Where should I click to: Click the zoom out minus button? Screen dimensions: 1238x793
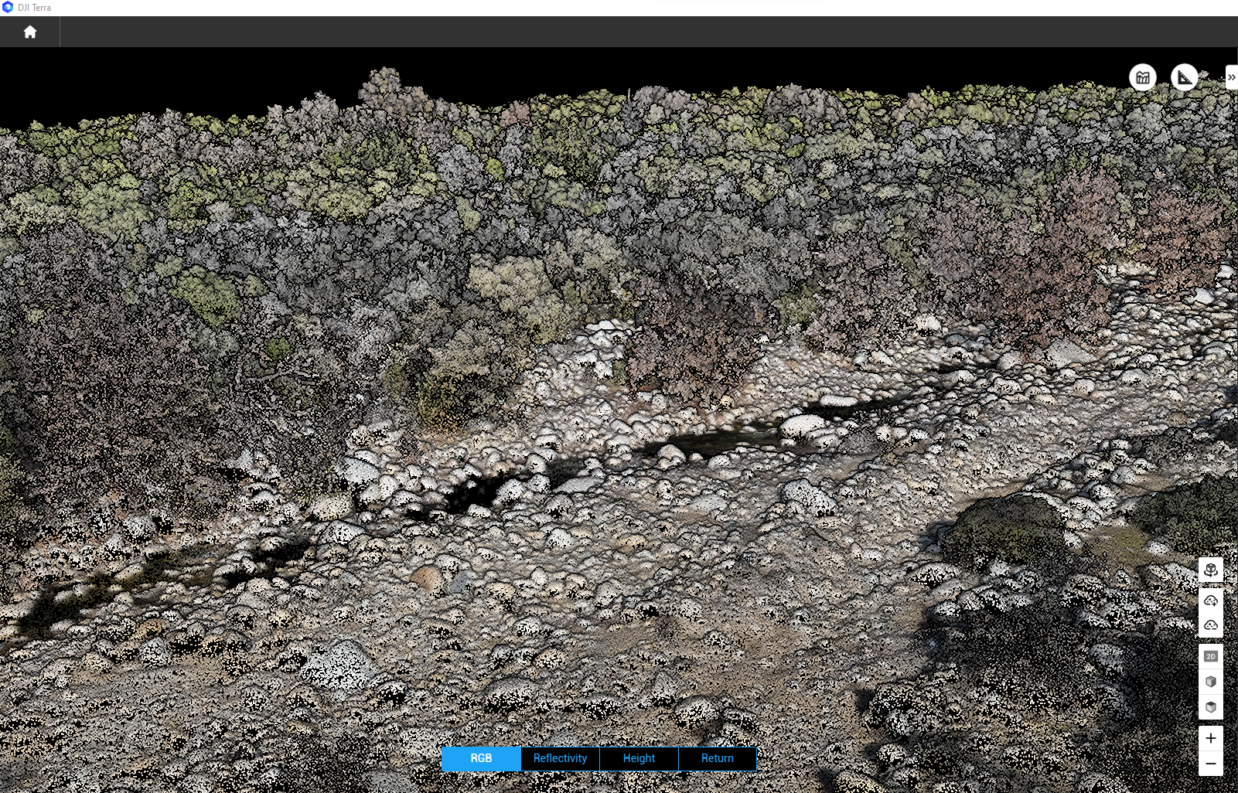(1210, 764)
